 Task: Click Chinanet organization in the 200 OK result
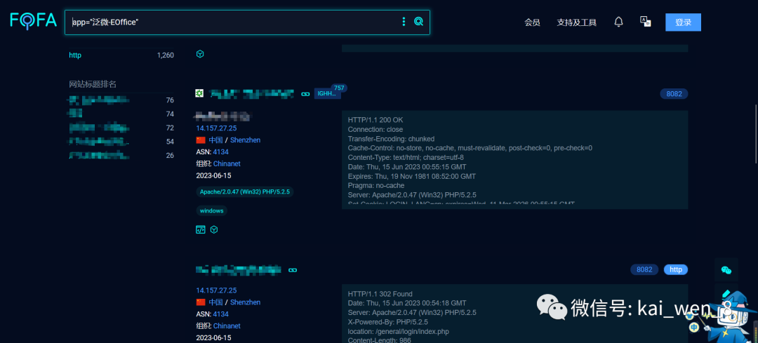227,163
